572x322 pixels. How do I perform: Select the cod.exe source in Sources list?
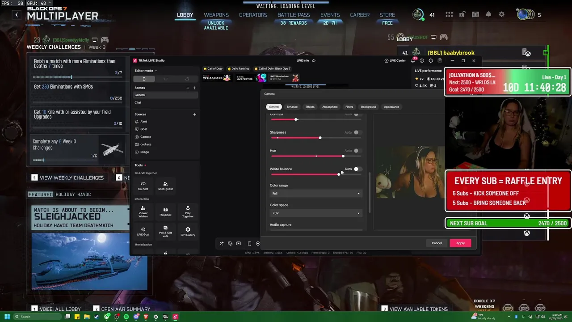[x=165, y=144]
